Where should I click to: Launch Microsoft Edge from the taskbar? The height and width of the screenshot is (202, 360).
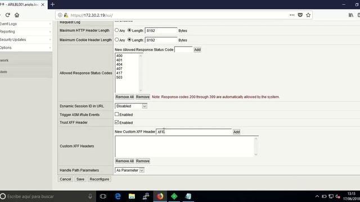(118, 196)
